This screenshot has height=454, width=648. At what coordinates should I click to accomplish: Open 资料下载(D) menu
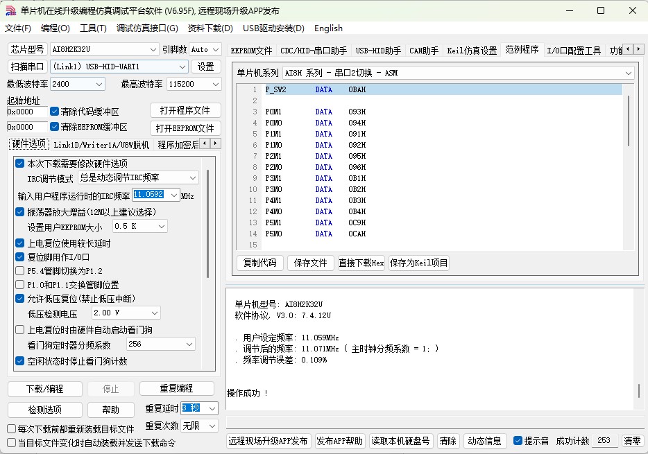pyautogui.click(x=210, y=28)
